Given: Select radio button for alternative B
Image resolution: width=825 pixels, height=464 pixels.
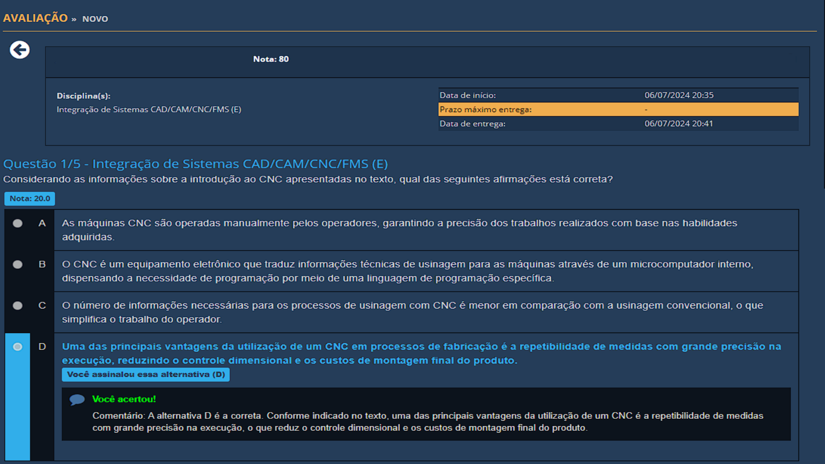Looking at the screenshot, I should 18,264.
